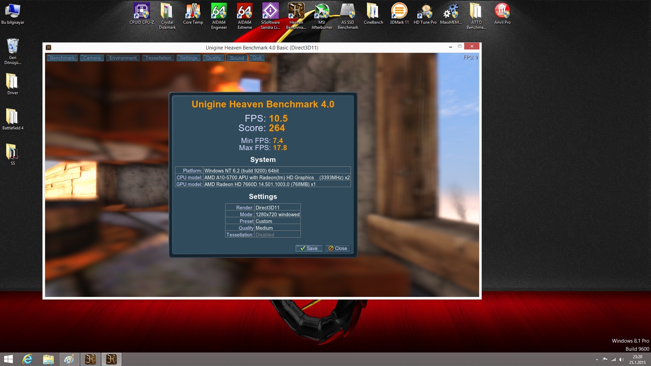Click the Platform Windows NT 6.2 row

(x=263, y=171)
